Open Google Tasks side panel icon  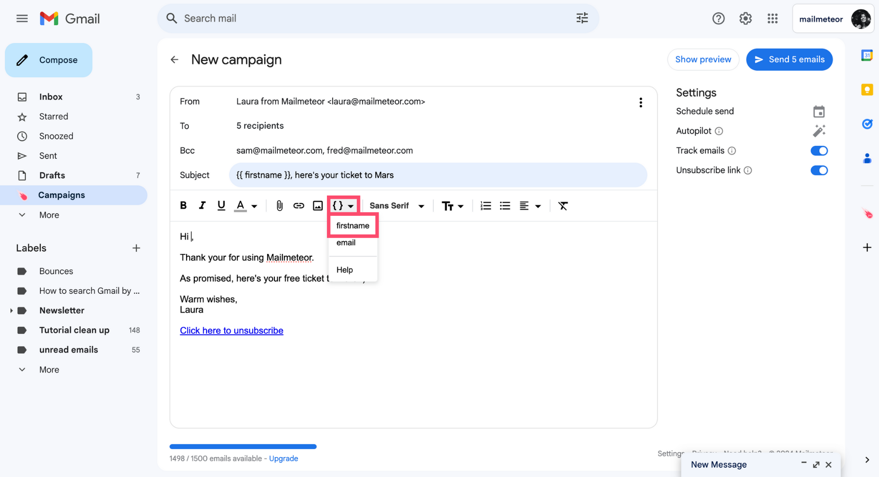[x=867, y=124]
